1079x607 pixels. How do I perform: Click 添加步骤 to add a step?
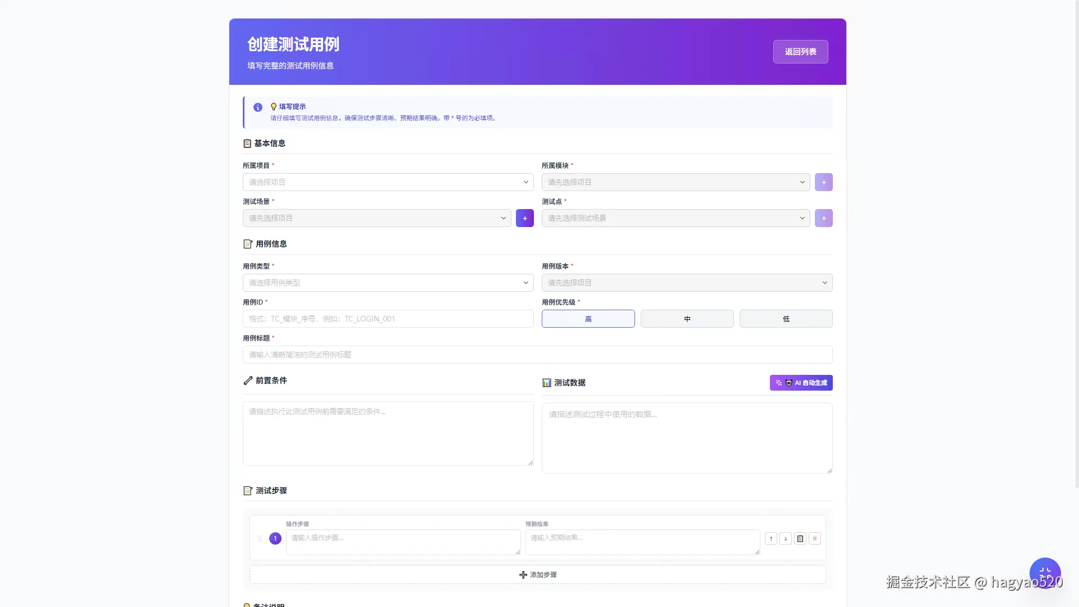(x=538, y=574)
